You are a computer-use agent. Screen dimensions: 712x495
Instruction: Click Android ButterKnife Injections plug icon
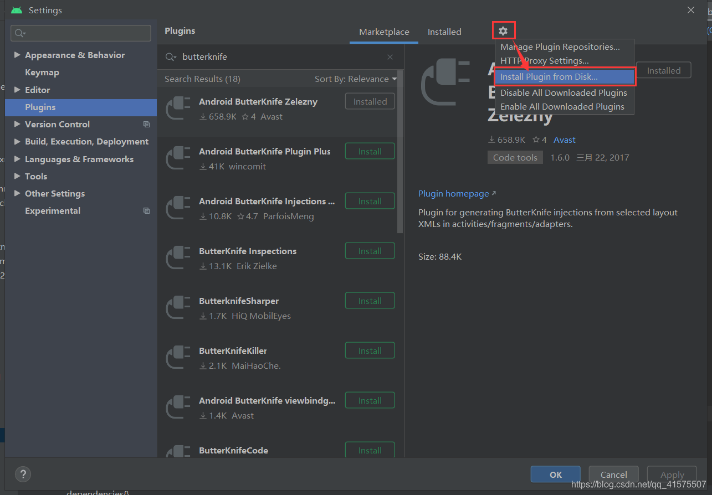(x=178, y=209)
